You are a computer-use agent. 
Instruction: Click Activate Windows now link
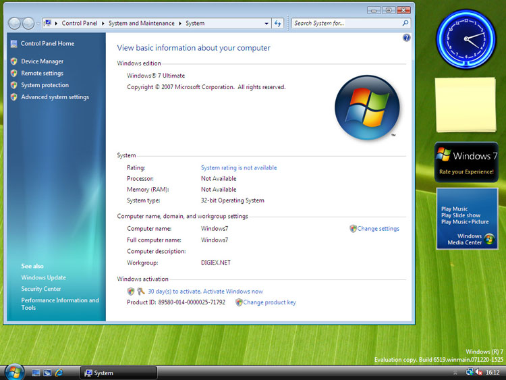[x=233, y=291]
